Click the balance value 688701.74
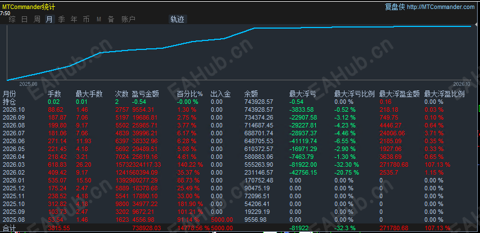 pyautogui.click(x=259, y=133)
